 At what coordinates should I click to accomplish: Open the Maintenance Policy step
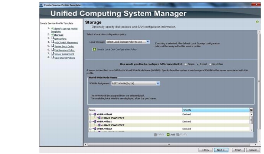64,50
